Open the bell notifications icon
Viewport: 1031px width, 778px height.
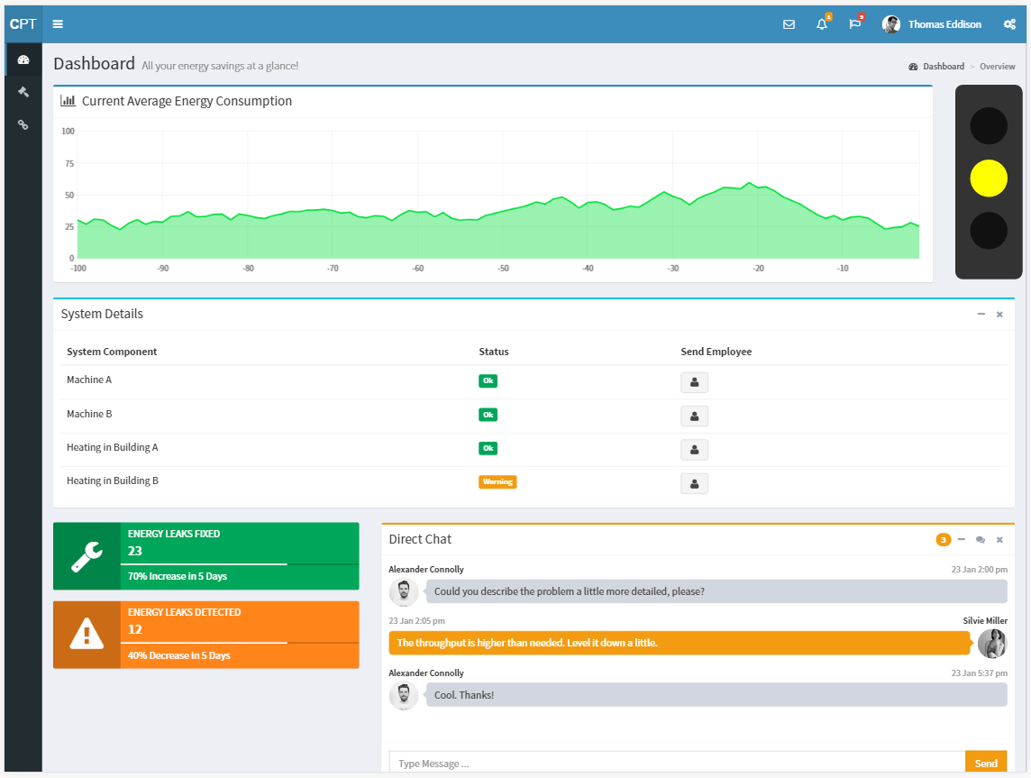pos(822,24)
